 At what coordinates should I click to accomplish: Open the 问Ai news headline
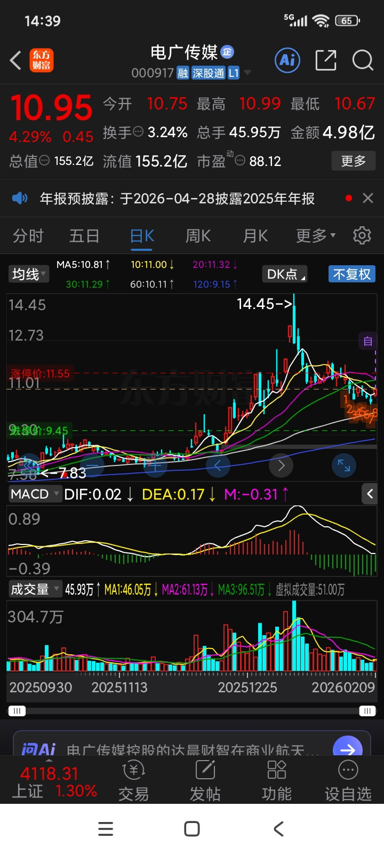pyautogui.click(x=193, y=749)
